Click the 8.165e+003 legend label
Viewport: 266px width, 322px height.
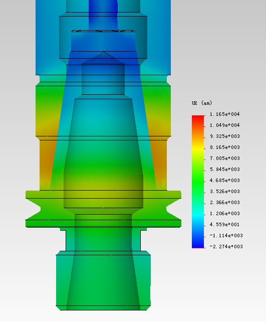224,147
